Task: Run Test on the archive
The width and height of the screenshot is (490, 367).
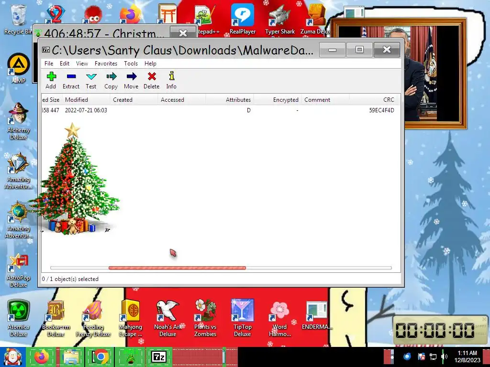Action: [91, 80]
